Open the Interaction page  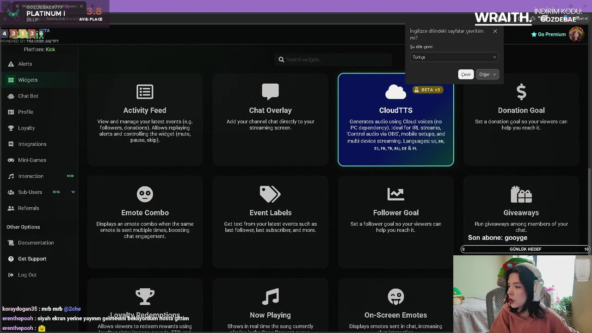39,176
